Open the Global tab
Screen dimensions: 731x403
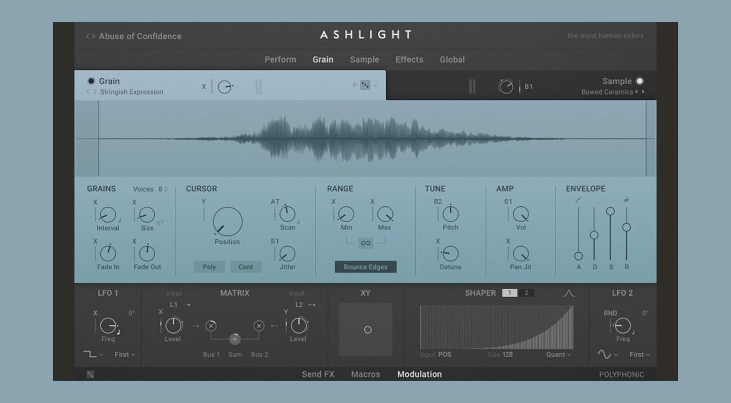pyautogui.click(x=452, y=59)
